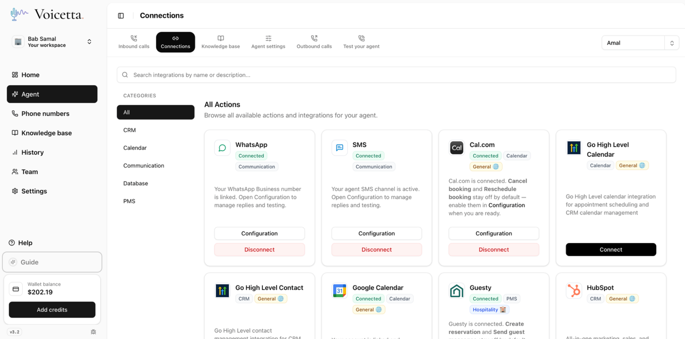Viewport: 685px width, 339px height.
Task: Select the All category filter
Action: point(156,112)
